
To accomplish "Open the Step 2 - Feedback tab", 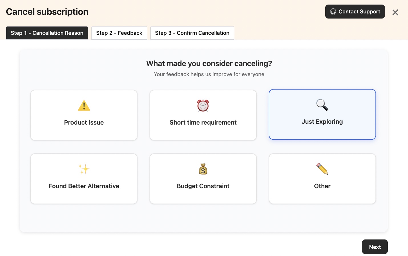I will pos(119,33).
